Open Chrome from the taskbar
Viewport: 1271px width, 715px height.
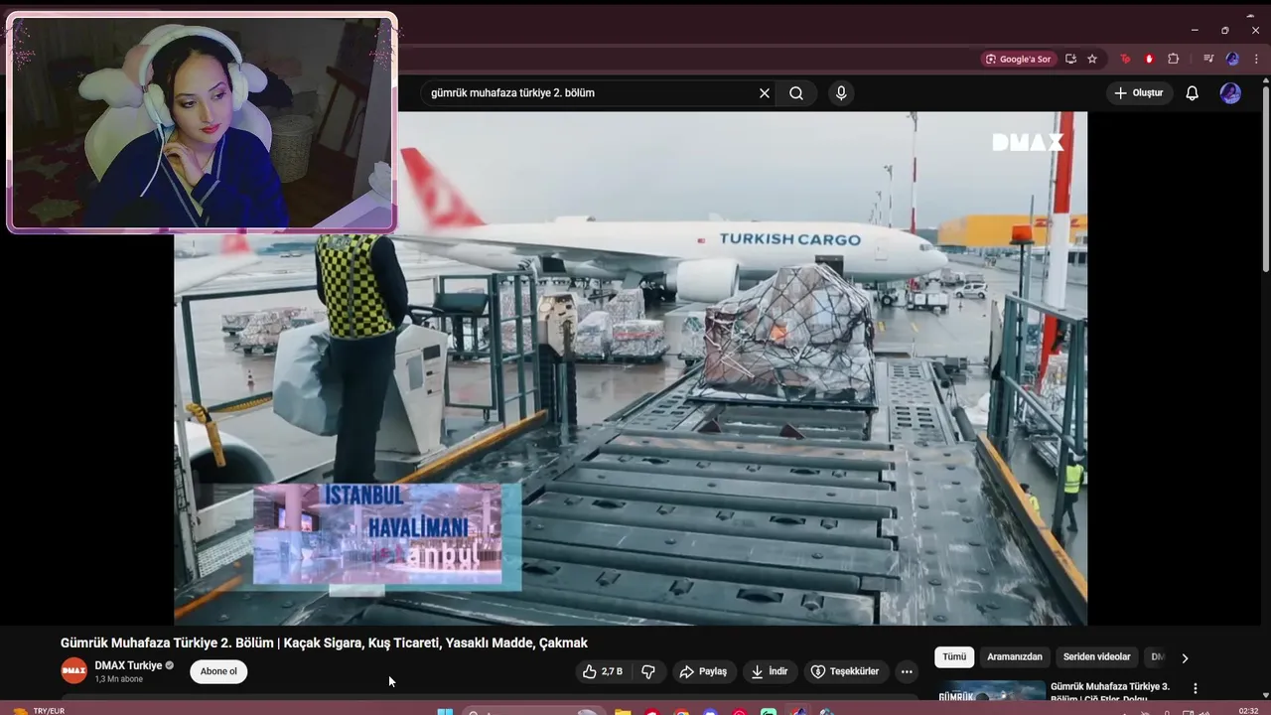tap(681, 711)
